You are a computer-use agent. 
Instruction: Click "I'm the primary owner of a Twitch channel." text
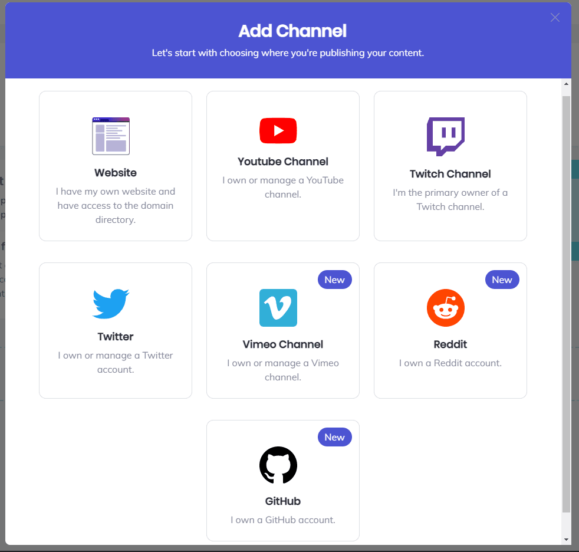[450, 200]
